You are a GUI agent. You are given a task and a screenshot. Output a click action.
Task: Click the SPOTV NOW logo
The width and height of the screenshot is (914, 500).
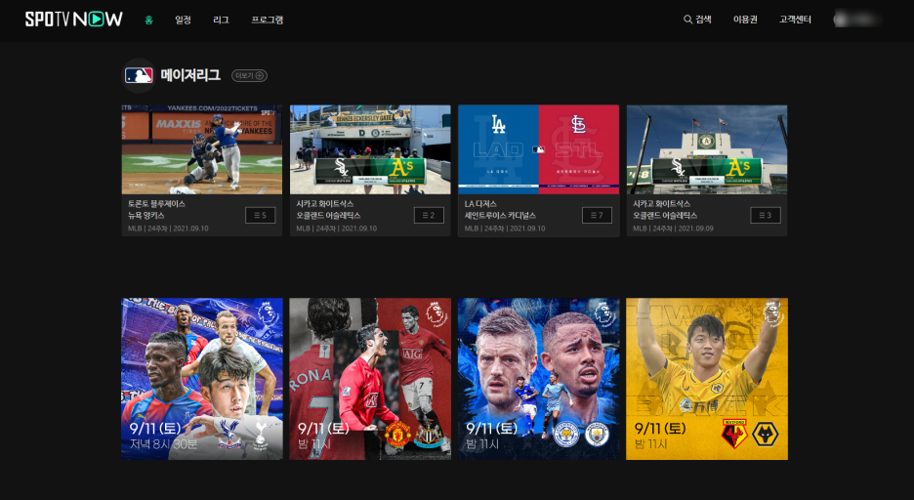click(x=74, y=20)
